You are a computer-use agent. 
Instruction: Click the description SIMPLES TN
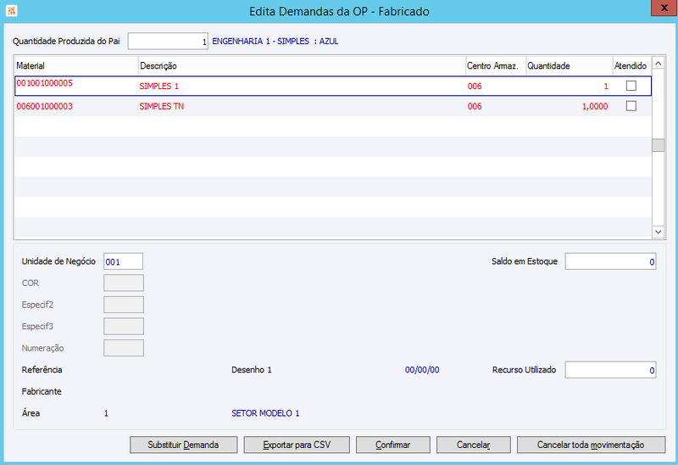point(161,106)
